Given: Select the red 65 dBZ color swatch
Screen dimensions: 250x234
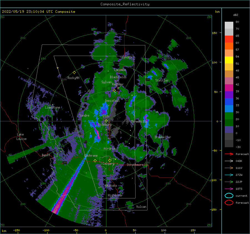Looking at the screenshot, I should click(x=229, y=39).
